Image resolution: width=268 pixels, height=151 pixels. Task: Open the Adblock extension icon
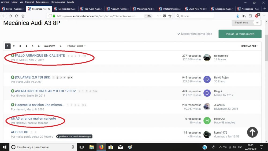pyautogui.click(x=257, y=16)
